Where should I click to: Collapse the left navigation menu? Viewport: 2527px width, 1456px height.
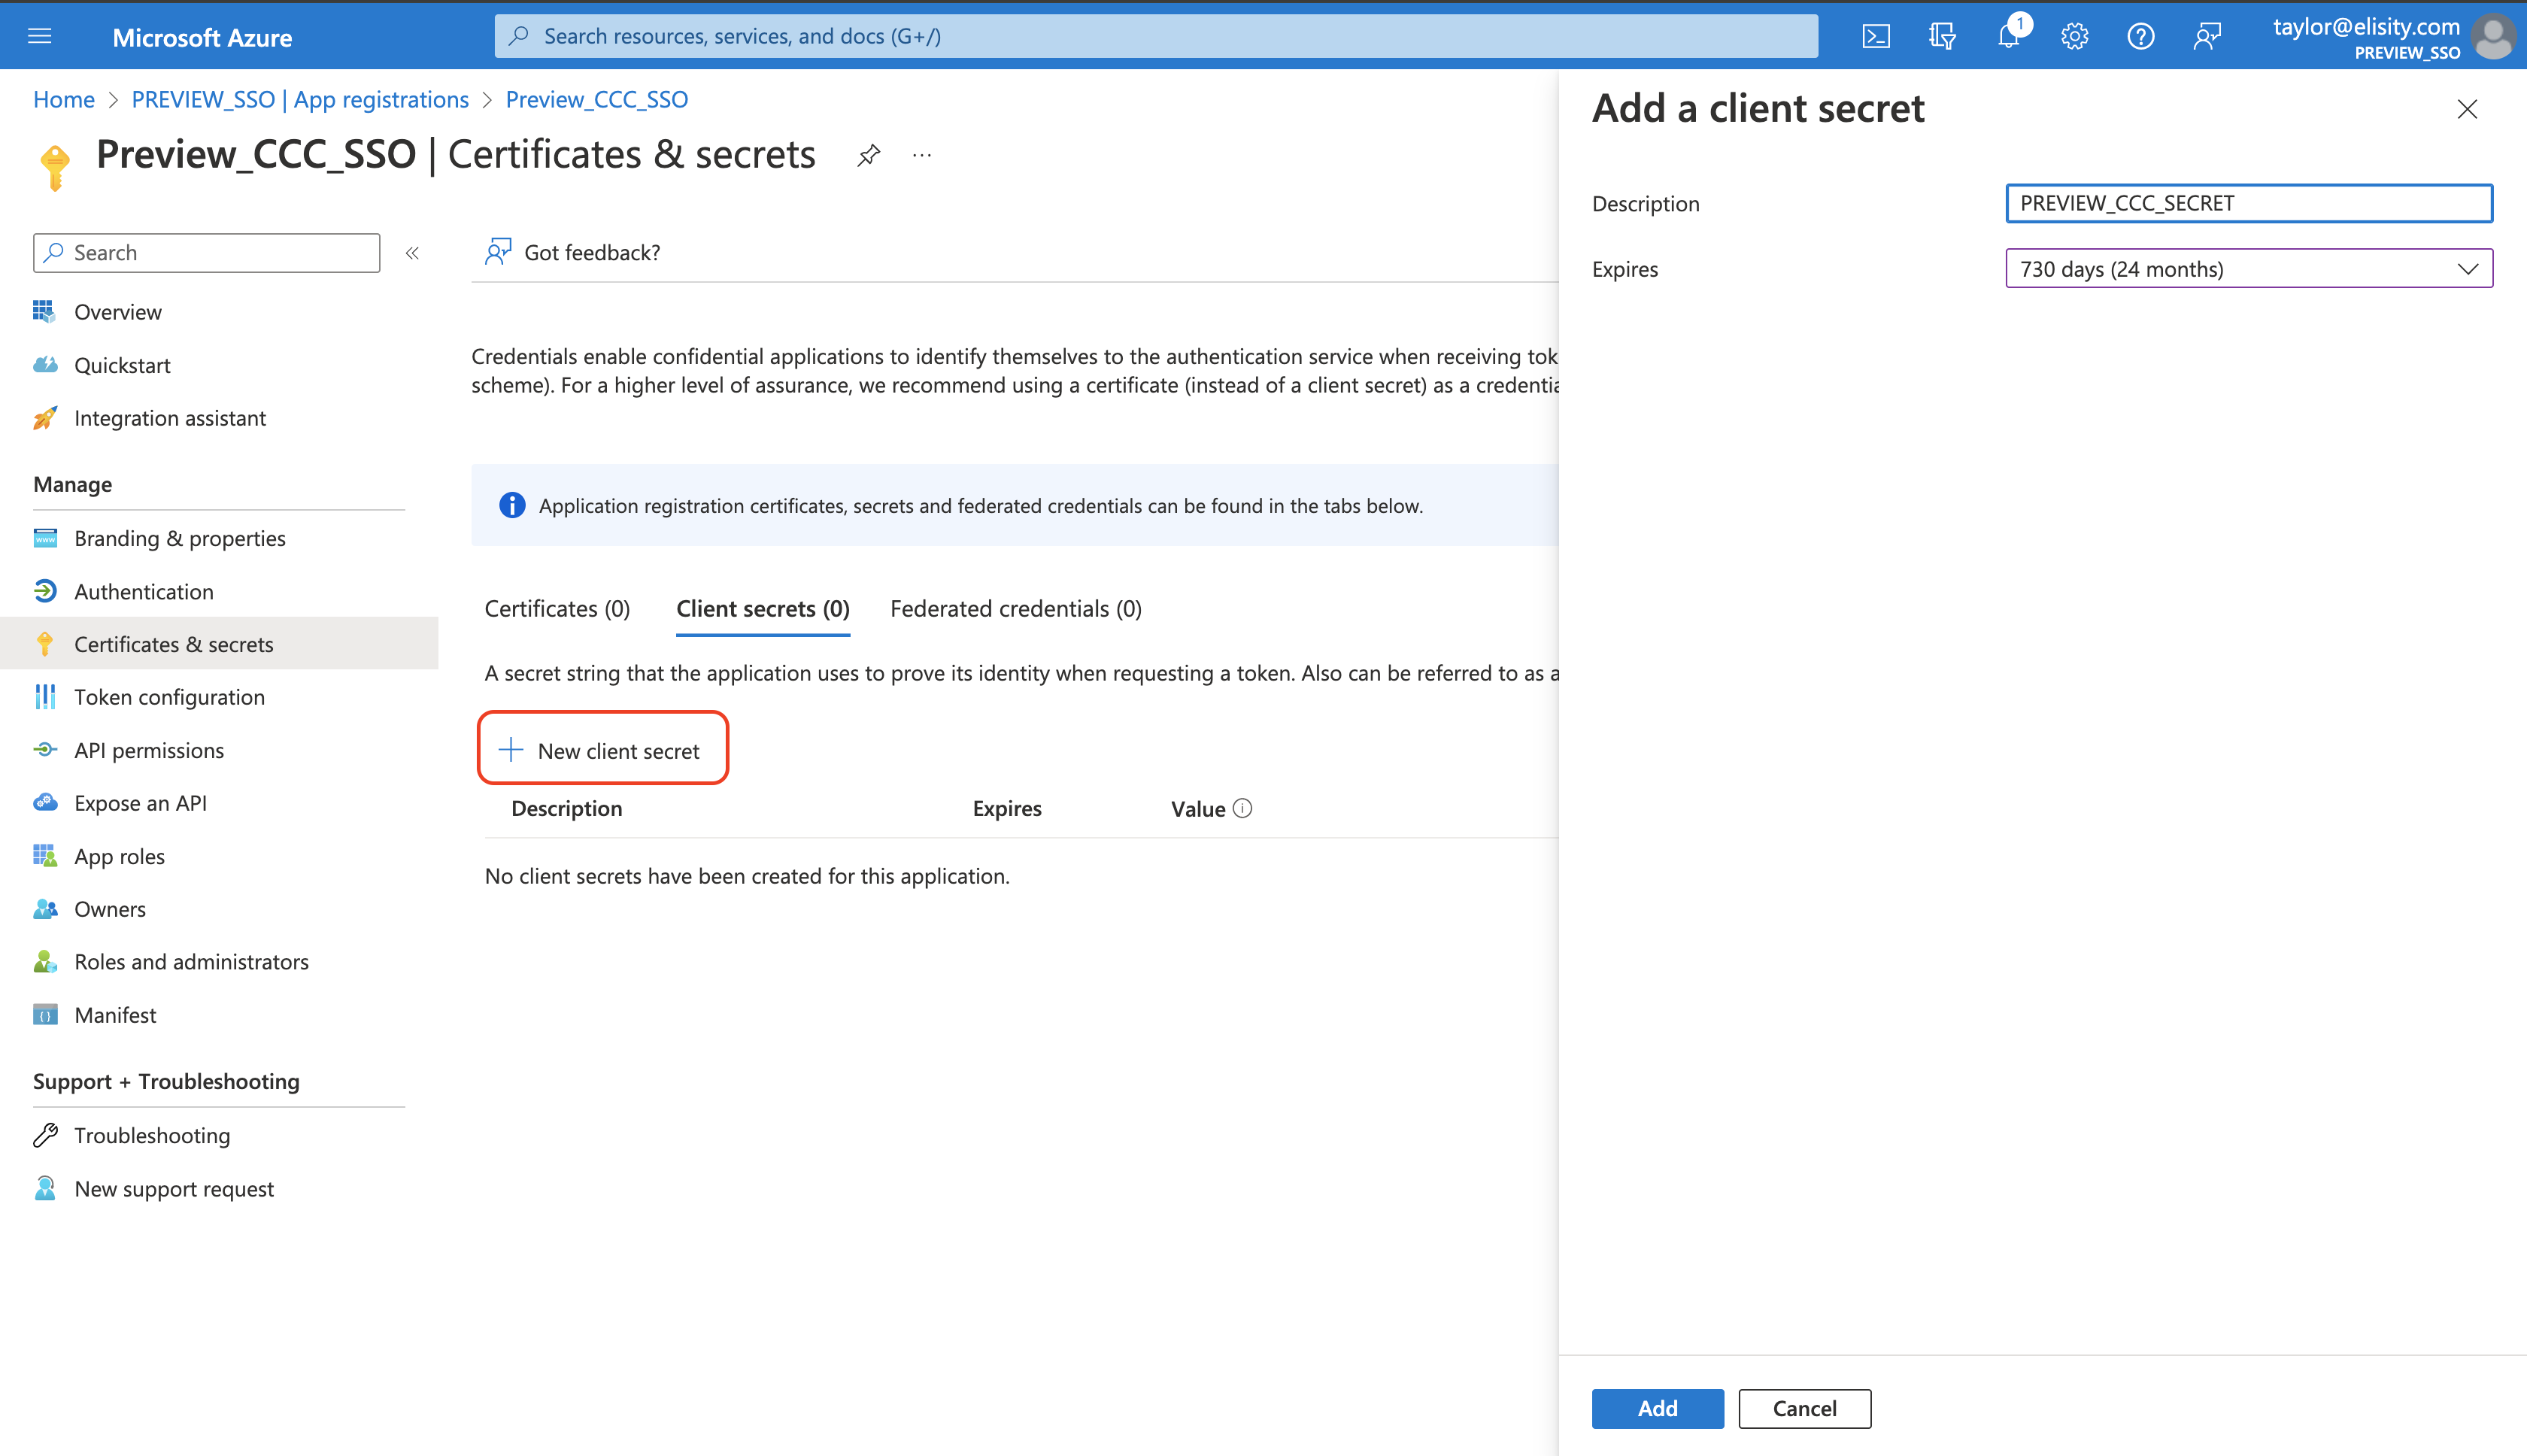[x=412, y=253]
